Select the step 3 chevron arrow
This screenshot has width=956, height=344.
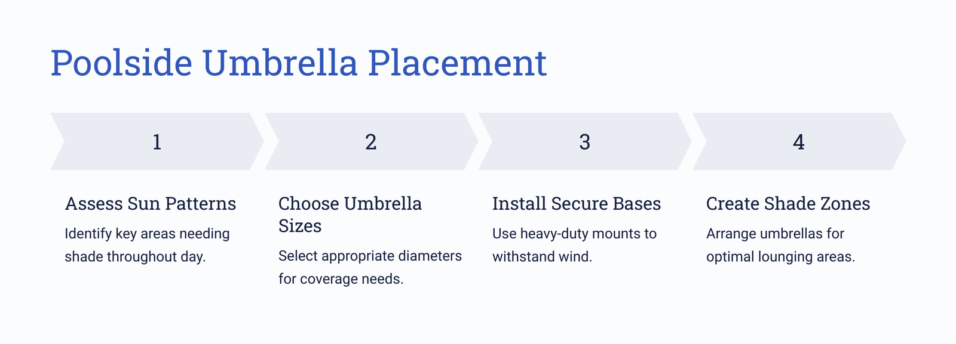coord(585,141)
